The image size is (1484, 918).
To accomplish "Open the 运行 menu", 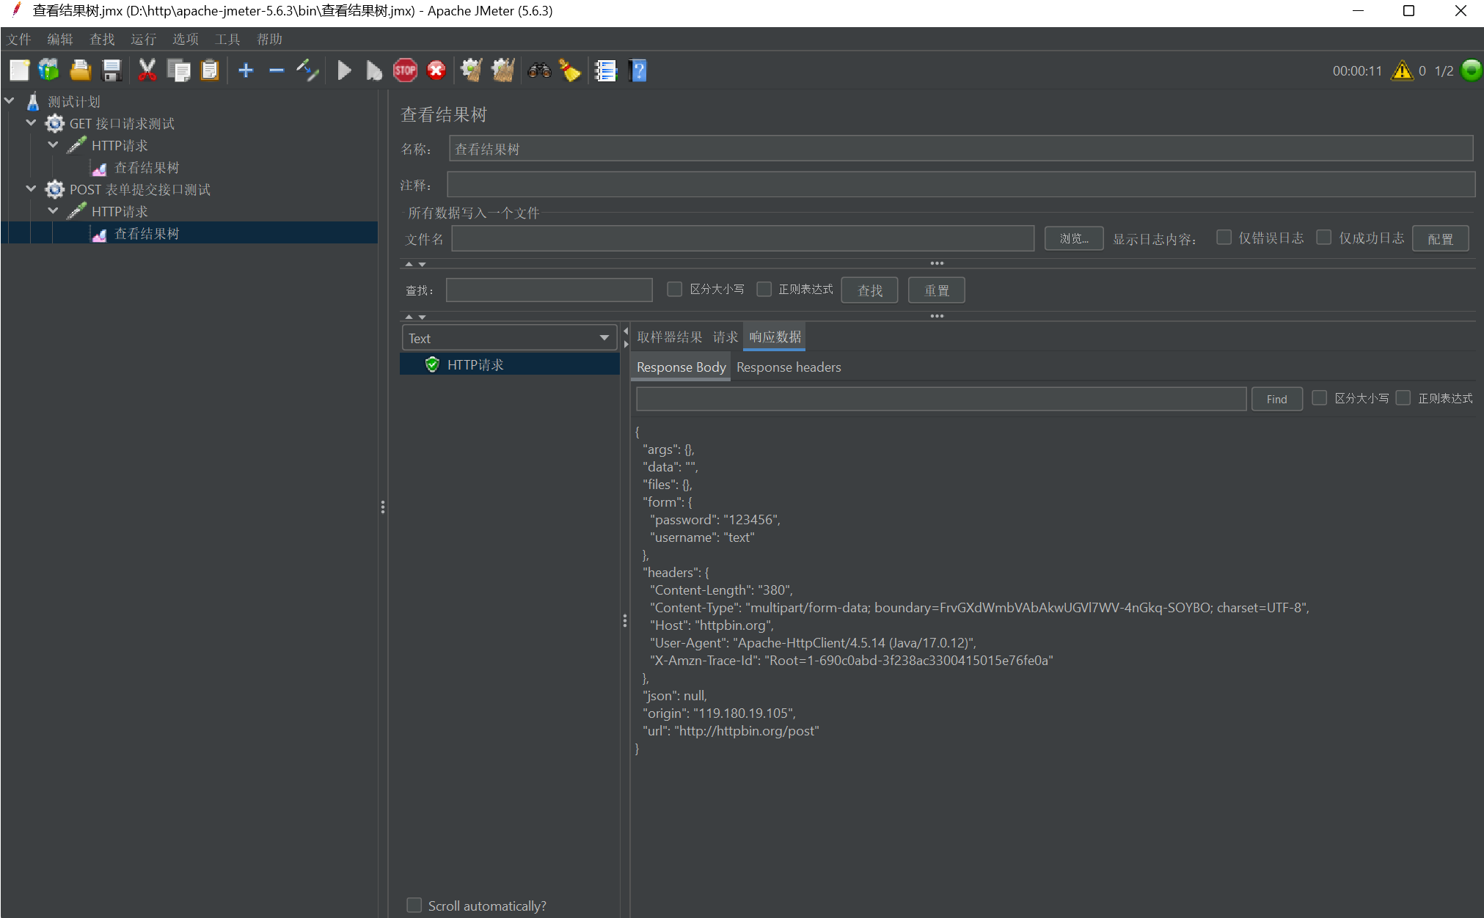I will pyautogui.click(x=143, y=39).
